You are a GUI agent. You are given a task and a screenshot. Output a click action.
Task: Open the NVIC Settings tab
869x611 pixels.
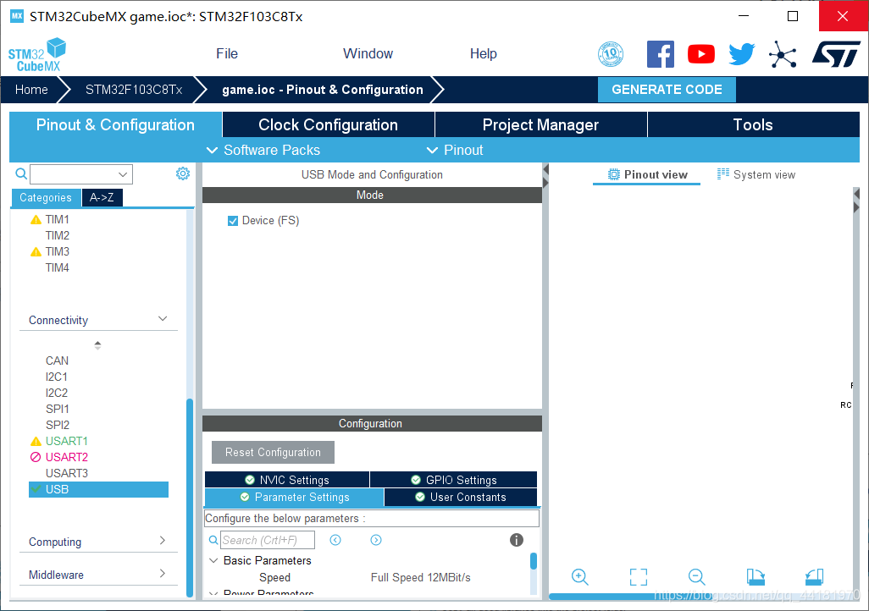[x=287, y=480]
